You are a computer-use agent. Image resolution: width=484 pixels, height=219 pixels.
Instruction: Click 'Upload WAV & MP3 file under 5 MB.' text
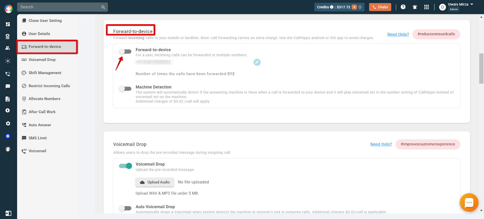pos(167,193)
